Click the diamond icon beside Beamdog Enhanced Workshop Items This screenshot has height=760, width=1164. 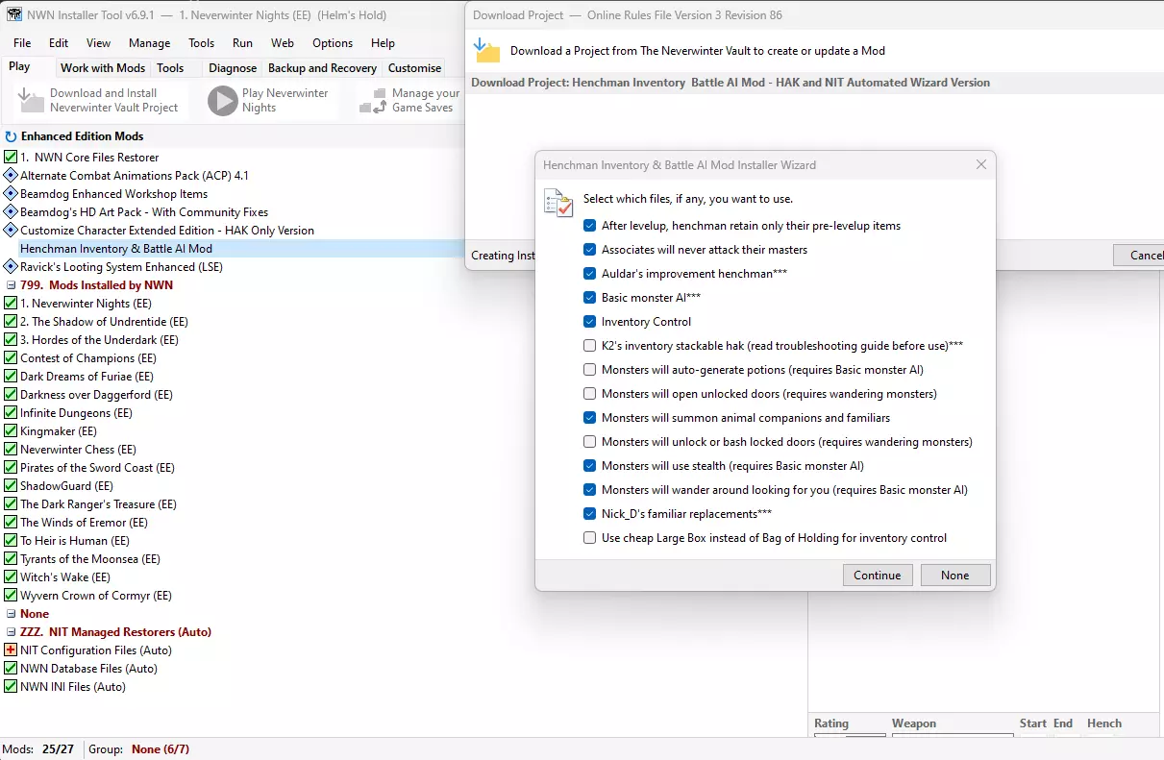[x=12, y=194]
